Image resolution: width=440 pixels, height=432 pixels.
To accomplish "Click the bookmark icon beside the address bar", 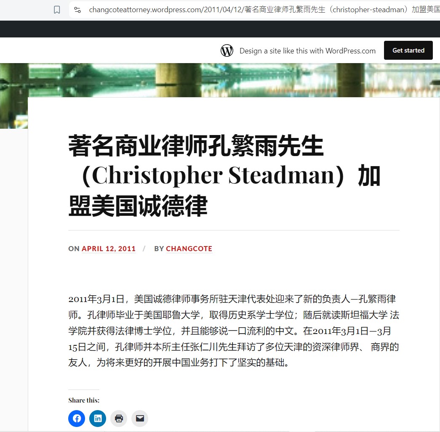I will (57, 10).
